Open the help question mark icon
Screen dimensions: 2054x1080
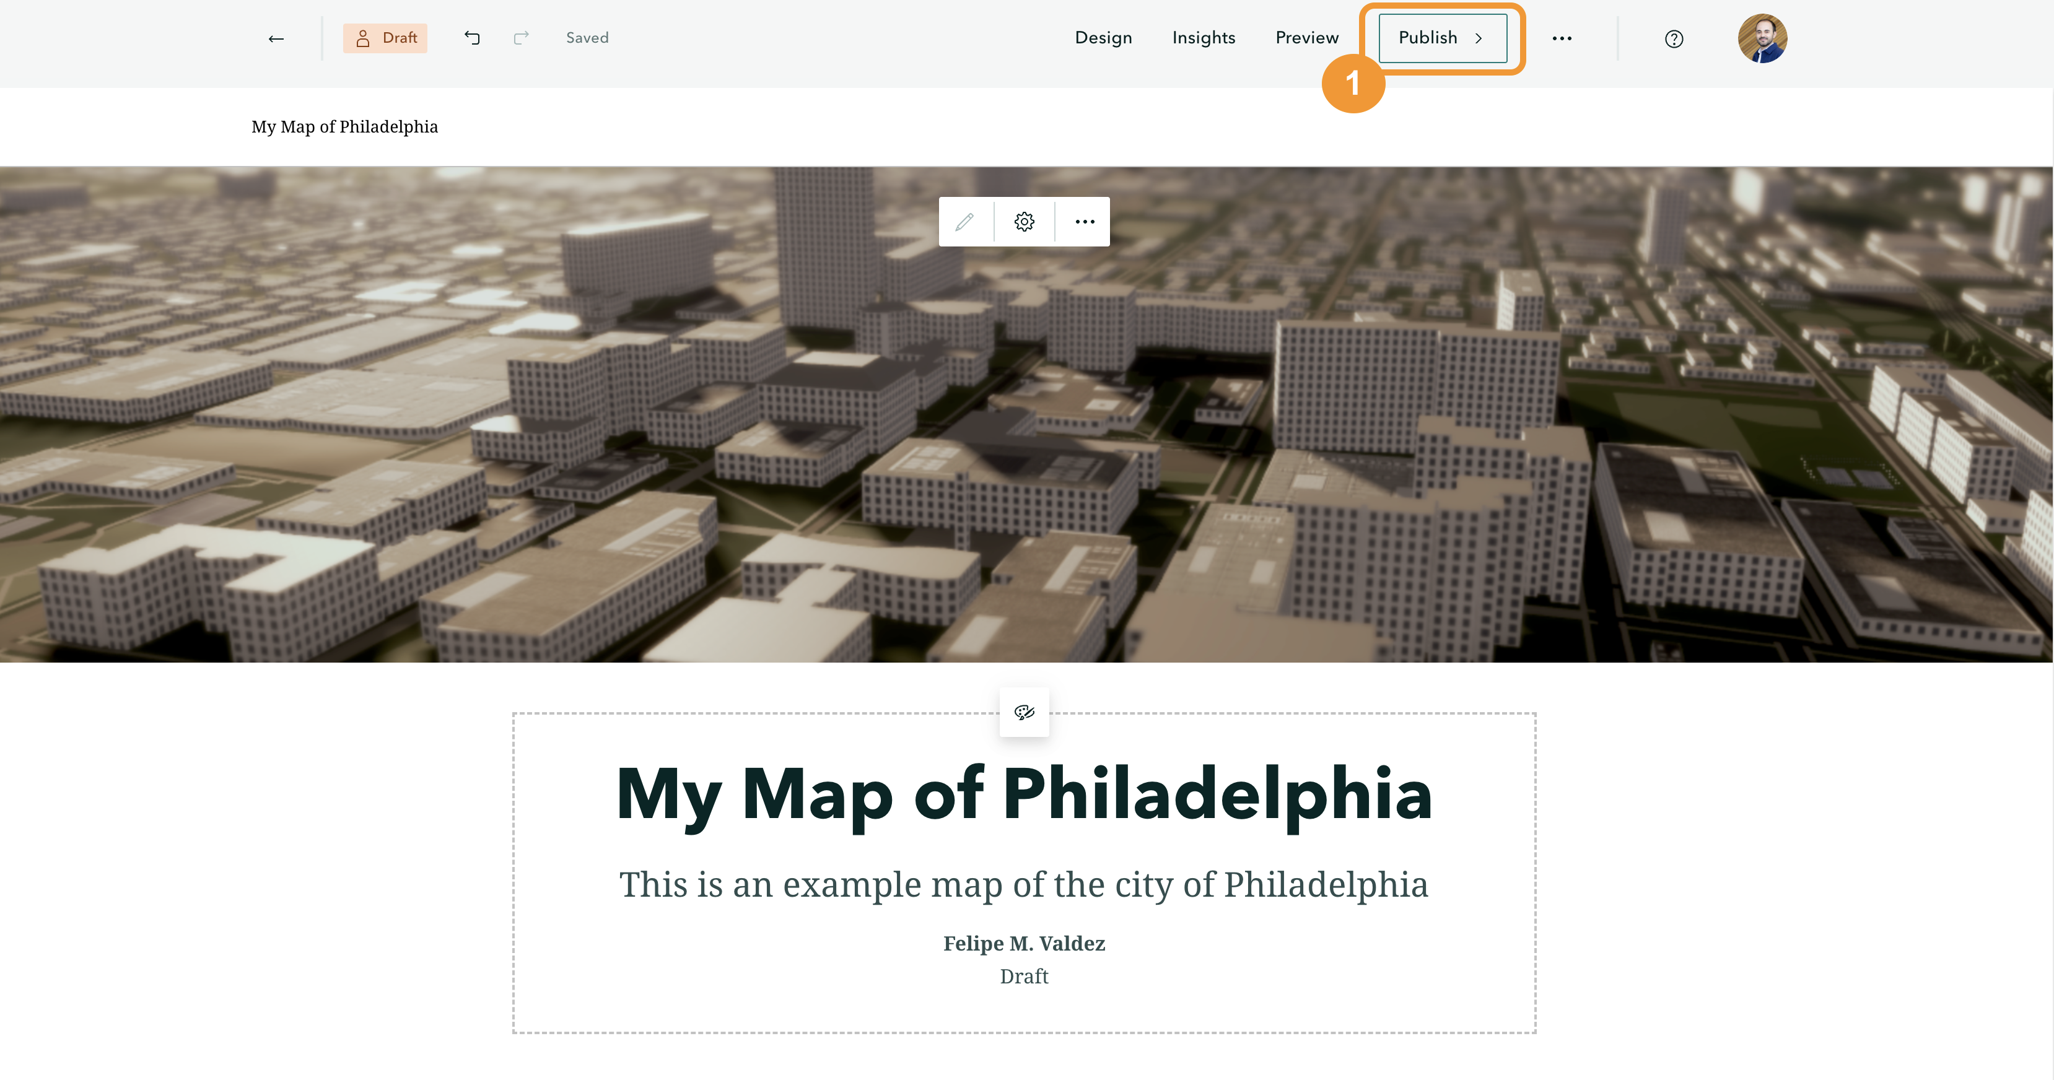[x=1674, y=38]
